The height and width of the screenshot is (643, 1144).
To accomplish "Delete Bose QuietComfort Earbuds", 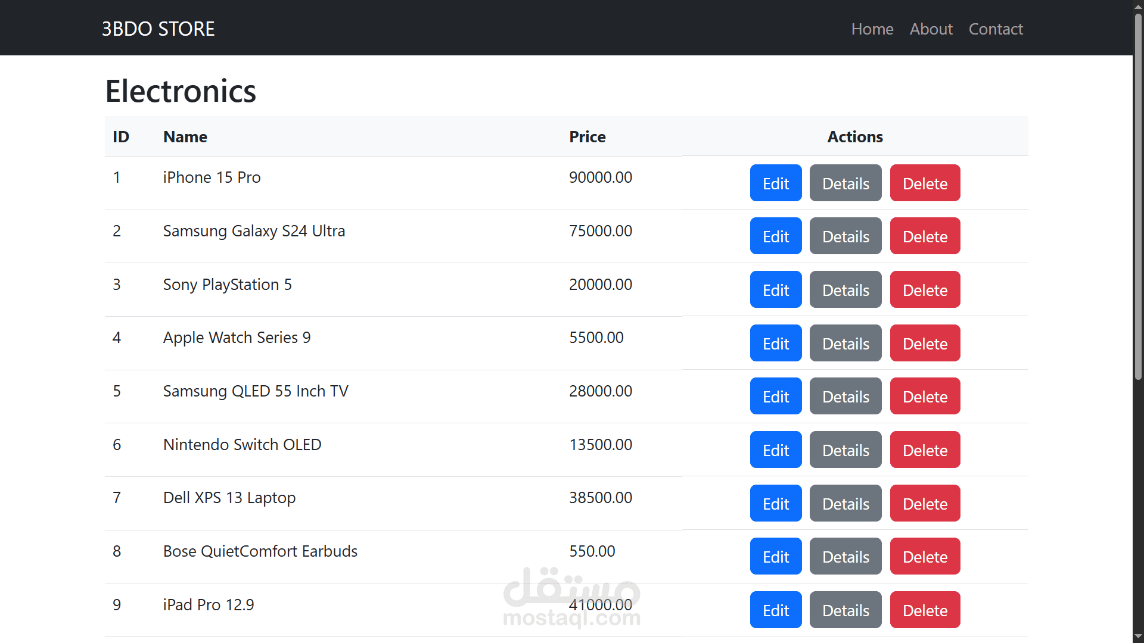I will point(925,556).
